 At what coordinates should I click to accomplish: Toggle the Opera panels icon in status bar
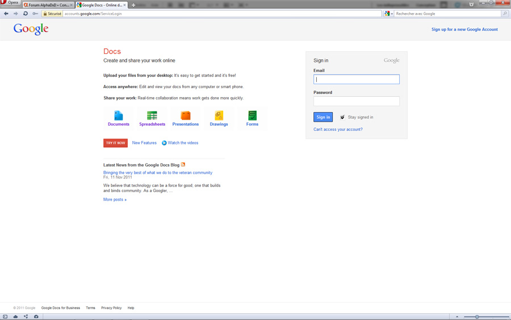coord(5,317)
